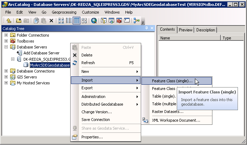This screenshot has width=247, height=145.
Task: Choose Feature Class (single) import option
Action: coord(176,81)
